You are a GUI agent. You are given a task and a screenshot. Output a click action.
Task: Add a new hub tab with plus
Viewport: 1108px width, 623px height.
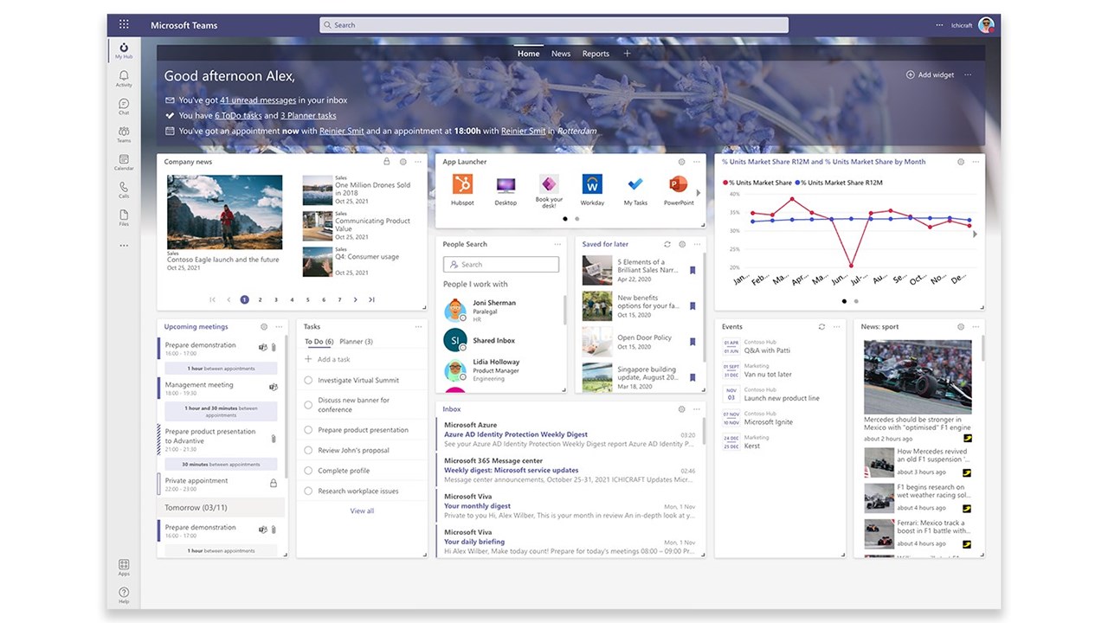[628, 54]
